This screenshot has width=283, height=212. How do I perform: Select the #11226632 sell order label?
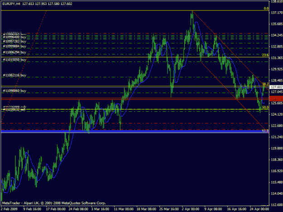(14, 109)
